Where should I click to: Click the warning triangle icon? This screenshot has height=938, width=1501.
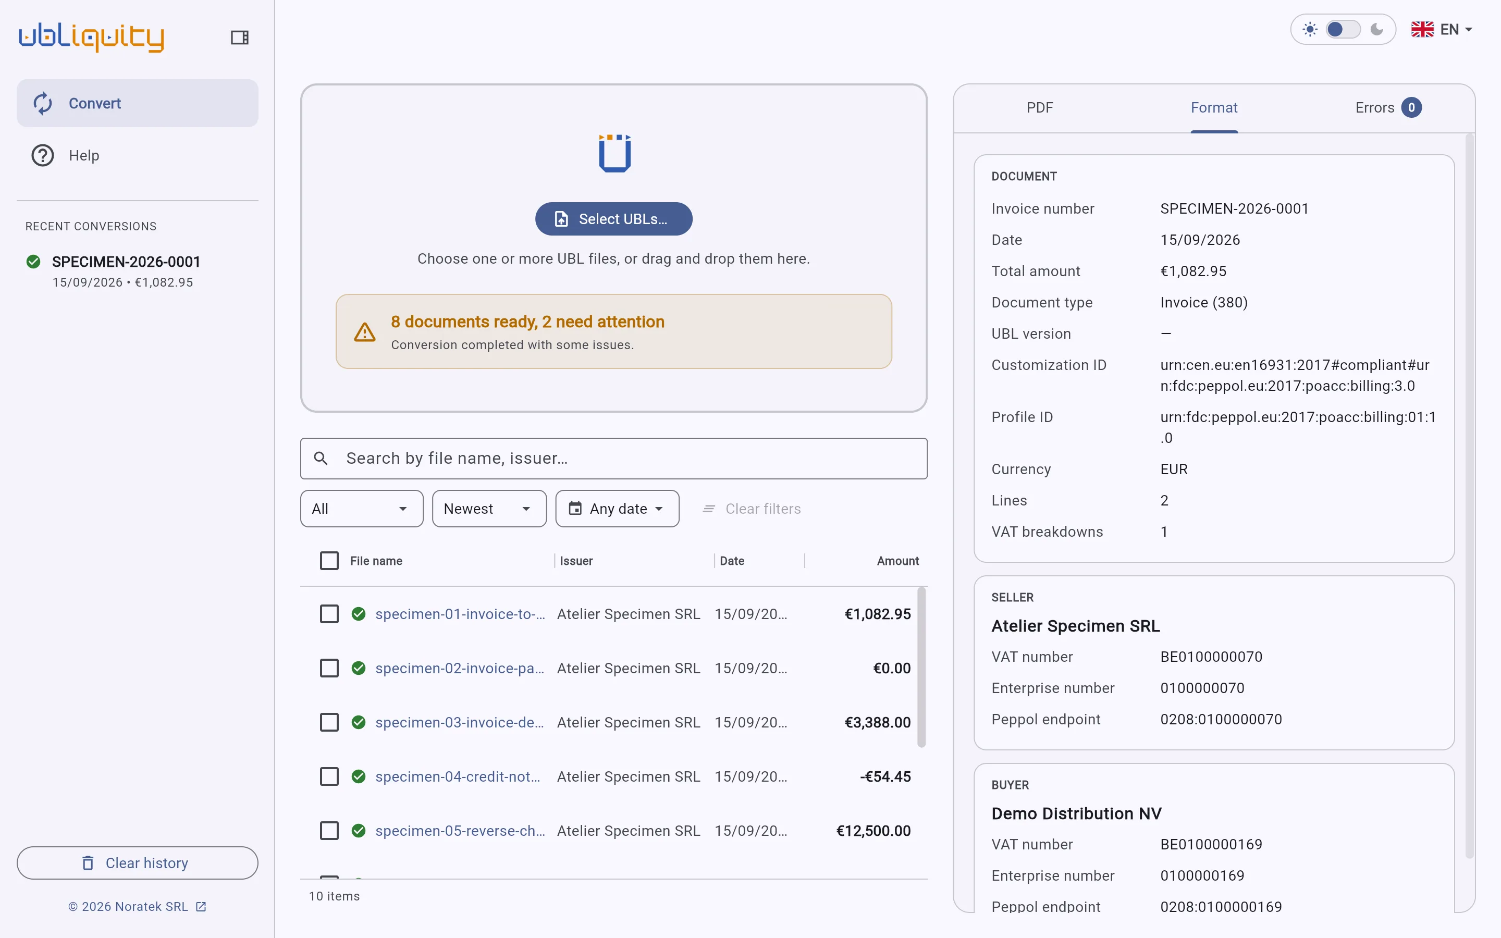(x=365, y=332)
